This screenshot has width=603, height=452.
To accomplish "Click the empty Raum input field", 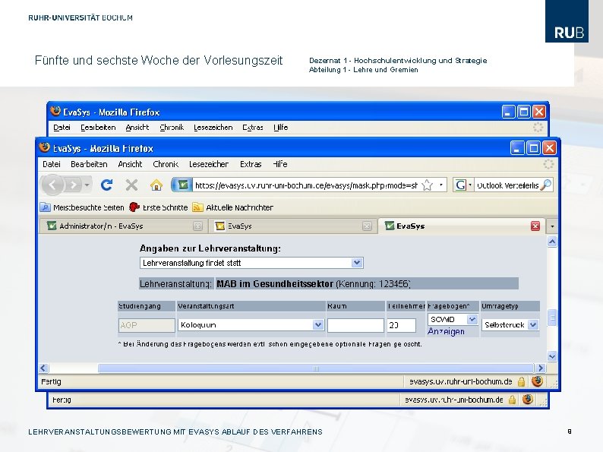I will pos(355,325).
